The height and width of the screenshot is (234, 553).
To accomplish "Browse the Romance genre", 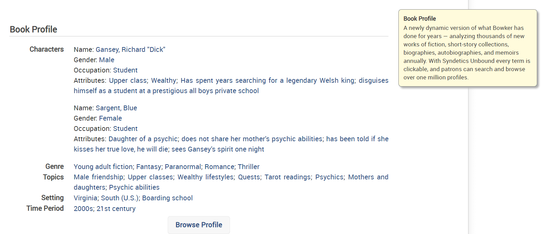I will click(x=219, y=167).
